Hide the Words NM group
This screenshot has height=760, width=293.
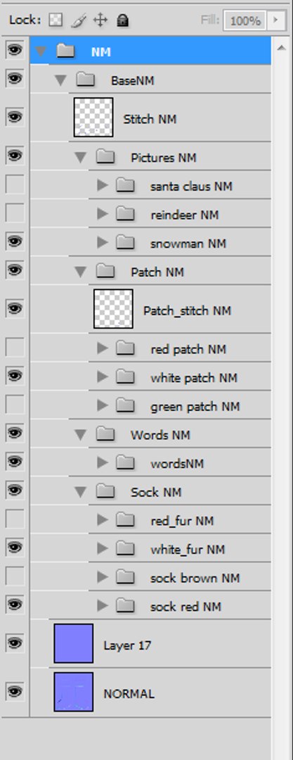coord(15,433)
